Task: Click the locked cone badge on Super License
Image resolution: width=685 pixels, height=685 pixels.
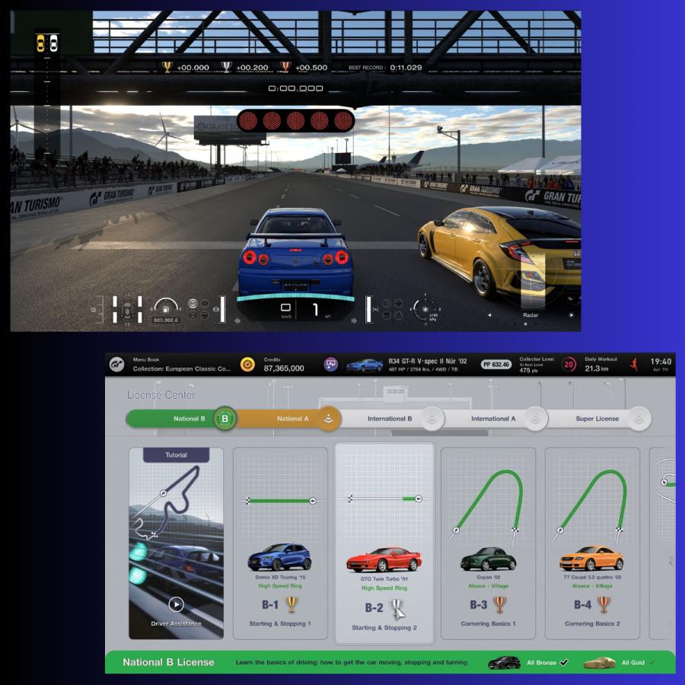Action: pyautogui.click(x=639, y=419)
